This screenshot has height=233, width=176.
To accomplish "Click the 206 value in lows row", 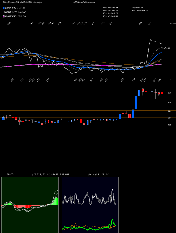I will (159, 80).
